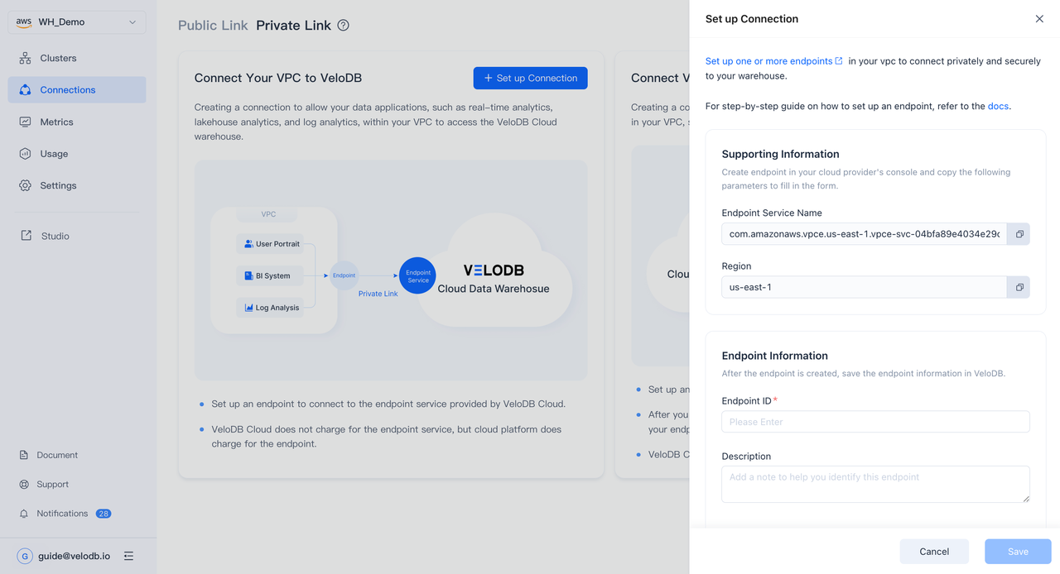Open the docs link
The width and height of the screenshot is (1060, 574).
998,106
